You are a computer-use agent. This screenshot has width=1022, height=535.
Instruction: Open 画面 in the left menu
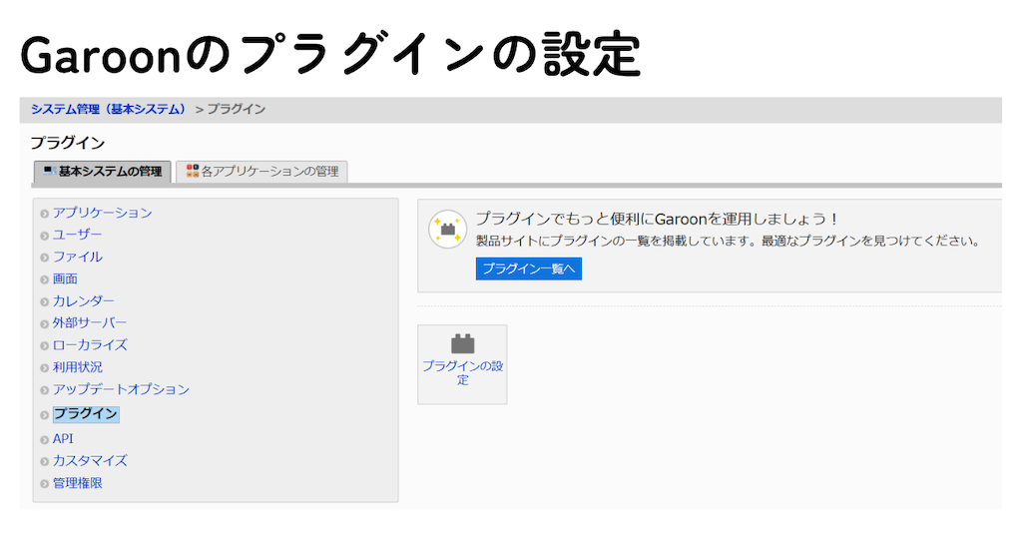[x=65, y=278]
